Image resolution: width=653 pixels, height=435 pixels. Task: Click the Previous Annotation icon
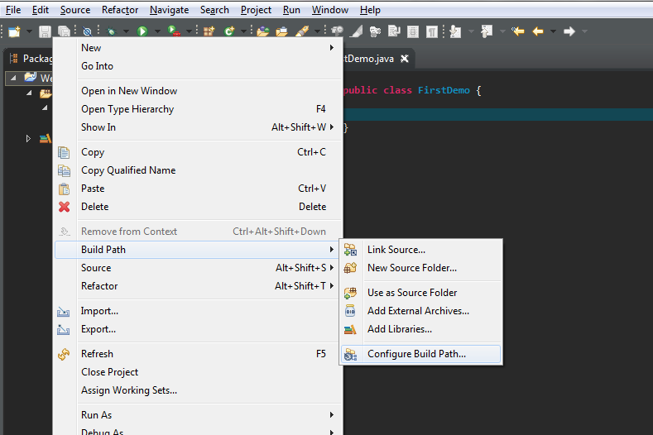[x=487, y=31]
